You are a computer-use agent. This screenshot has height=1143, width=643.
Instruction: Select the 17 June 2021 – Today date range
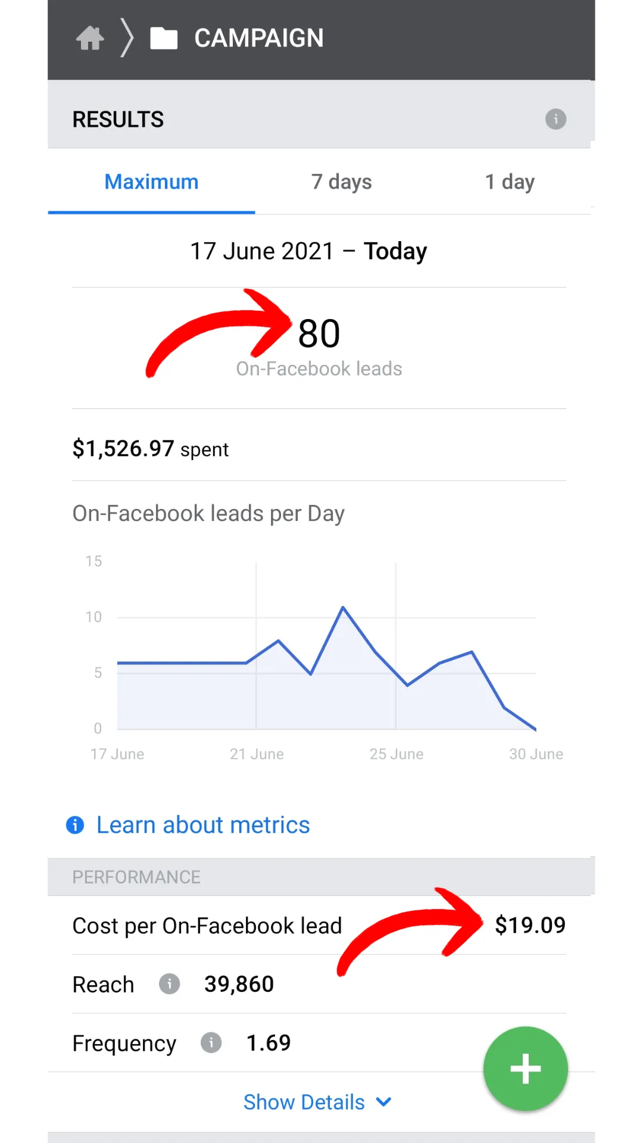point(308,251)
